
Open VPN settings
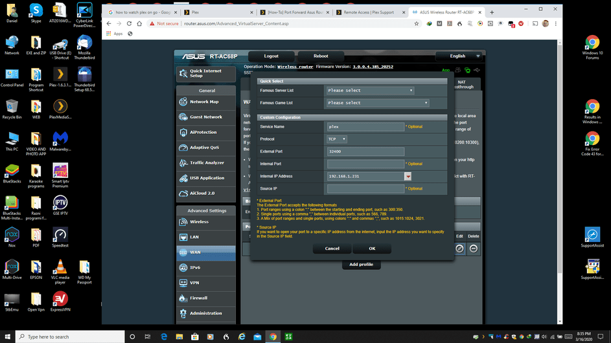click(206, 283)
